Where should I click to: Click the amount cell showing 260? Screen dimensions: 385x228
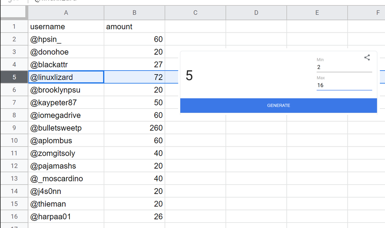(134, 128)
